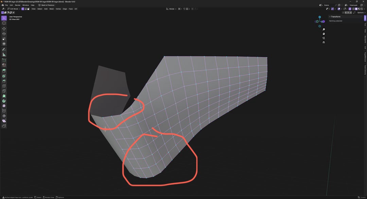
Task: Open the View sidebar tab
Action: click(x=365, y=31)
